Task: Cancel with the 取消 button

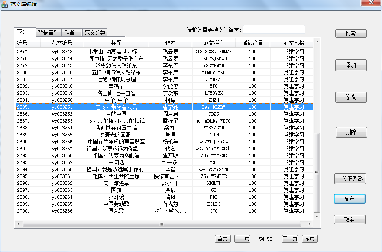Action: point(350,220)
